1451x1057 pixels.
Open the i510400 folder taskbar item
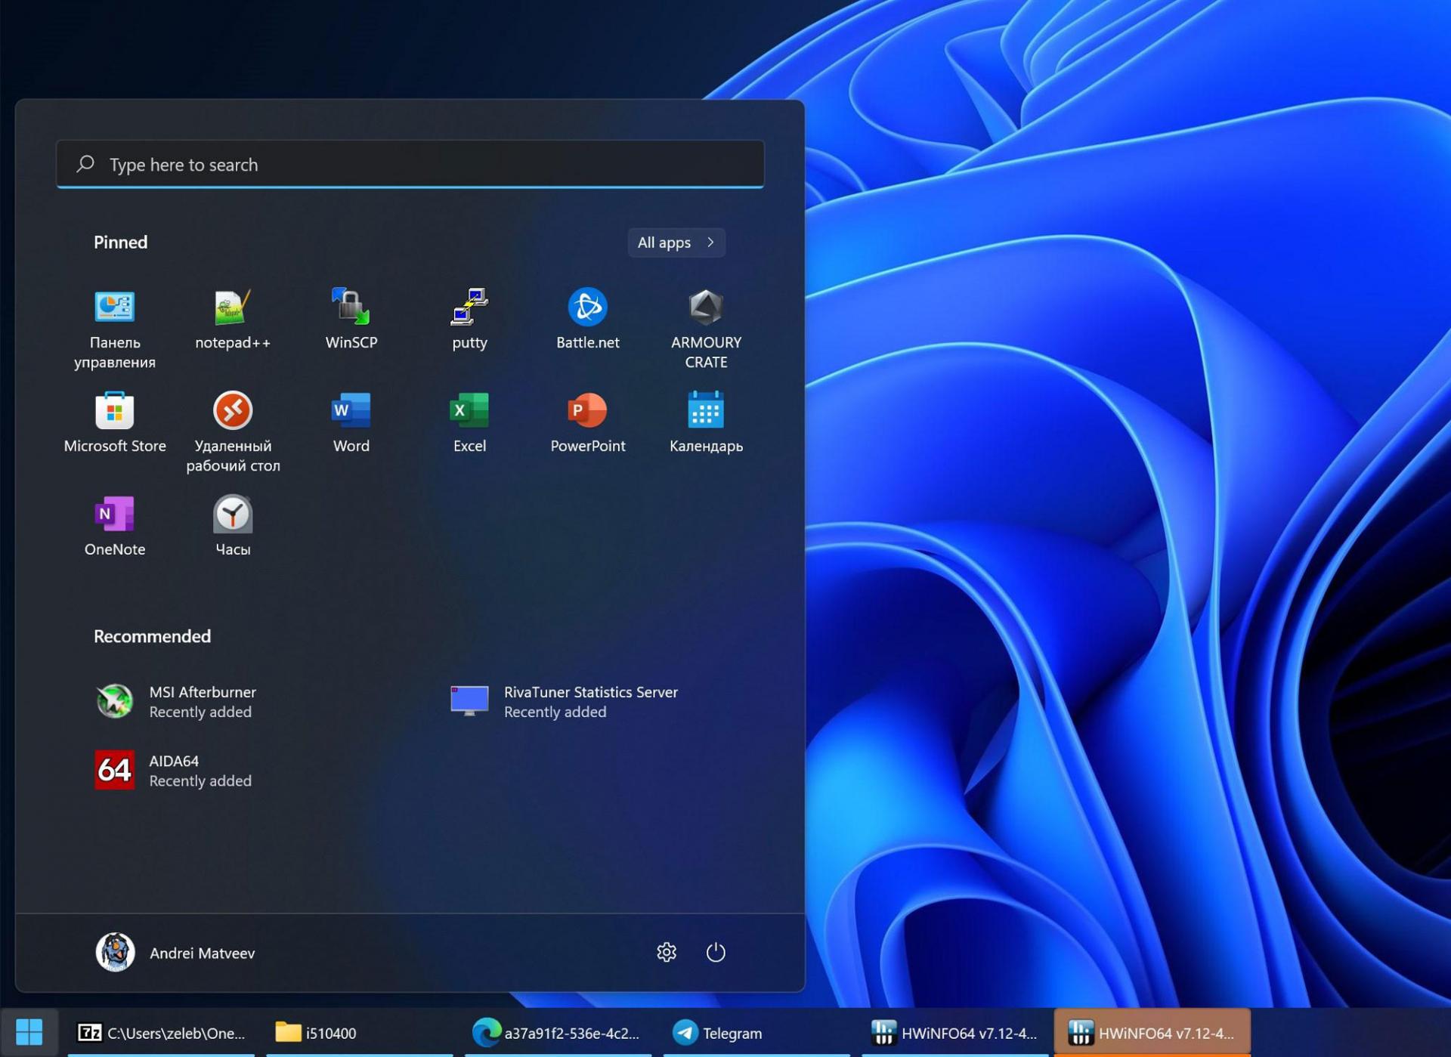360,1032
